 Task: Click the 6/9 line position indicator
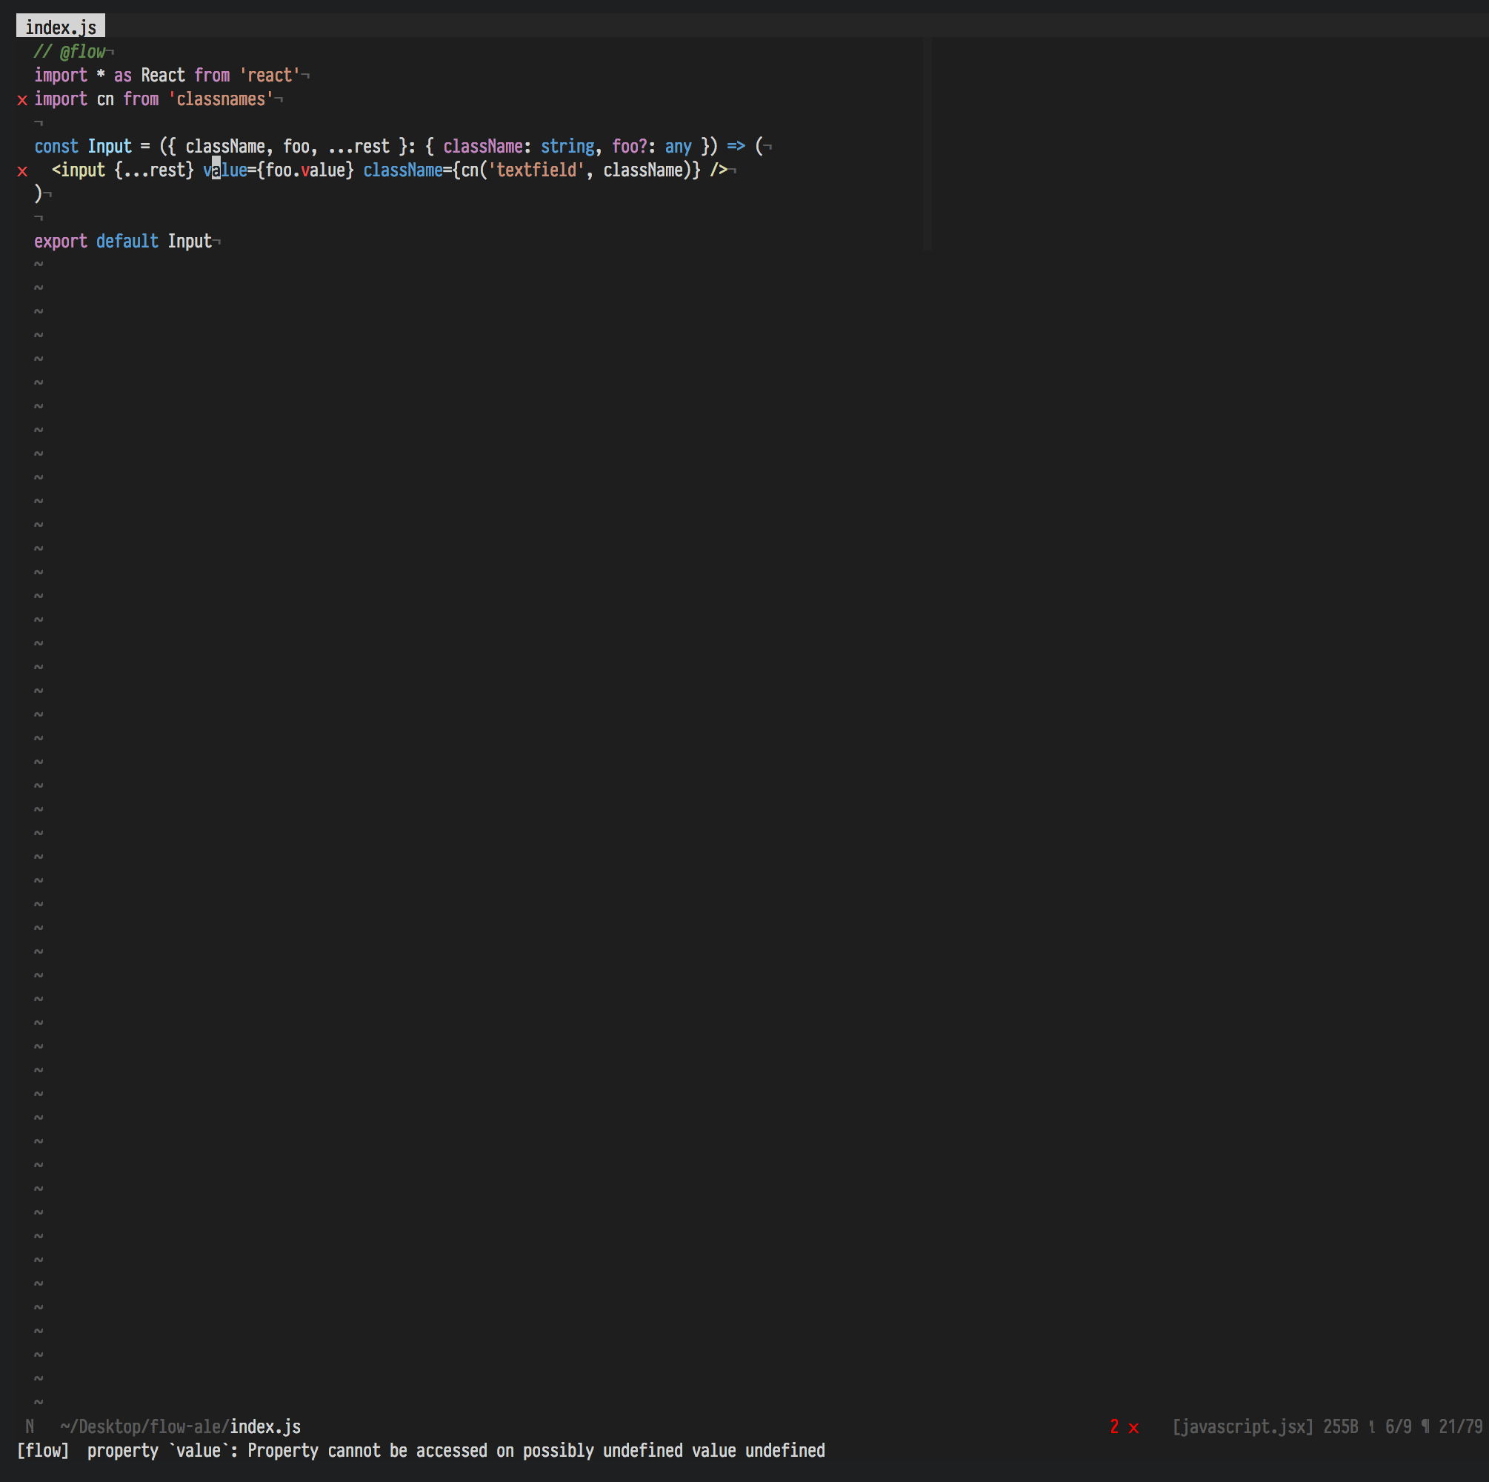pyautogui.click(x=1398, y=1427)
